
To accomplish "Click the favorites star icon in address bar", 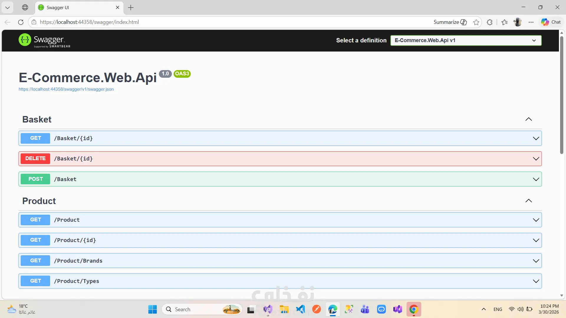I will coord(476,22).
